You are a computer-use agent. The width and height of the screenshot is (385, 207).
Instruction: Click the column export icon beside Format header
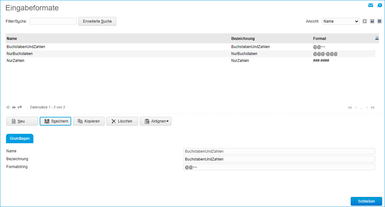(x=377, y=38)
